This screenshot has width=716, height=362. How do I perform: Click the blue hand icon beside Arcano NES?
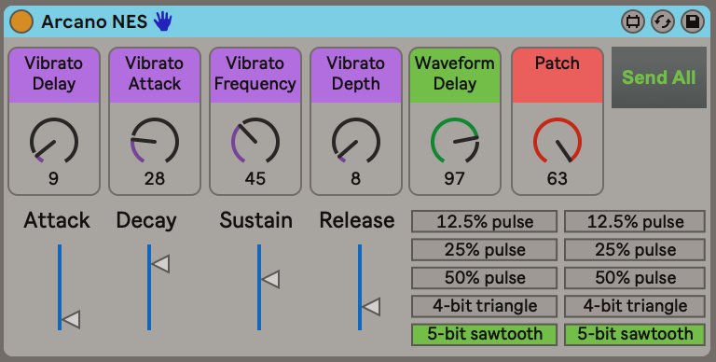point(162,21)
